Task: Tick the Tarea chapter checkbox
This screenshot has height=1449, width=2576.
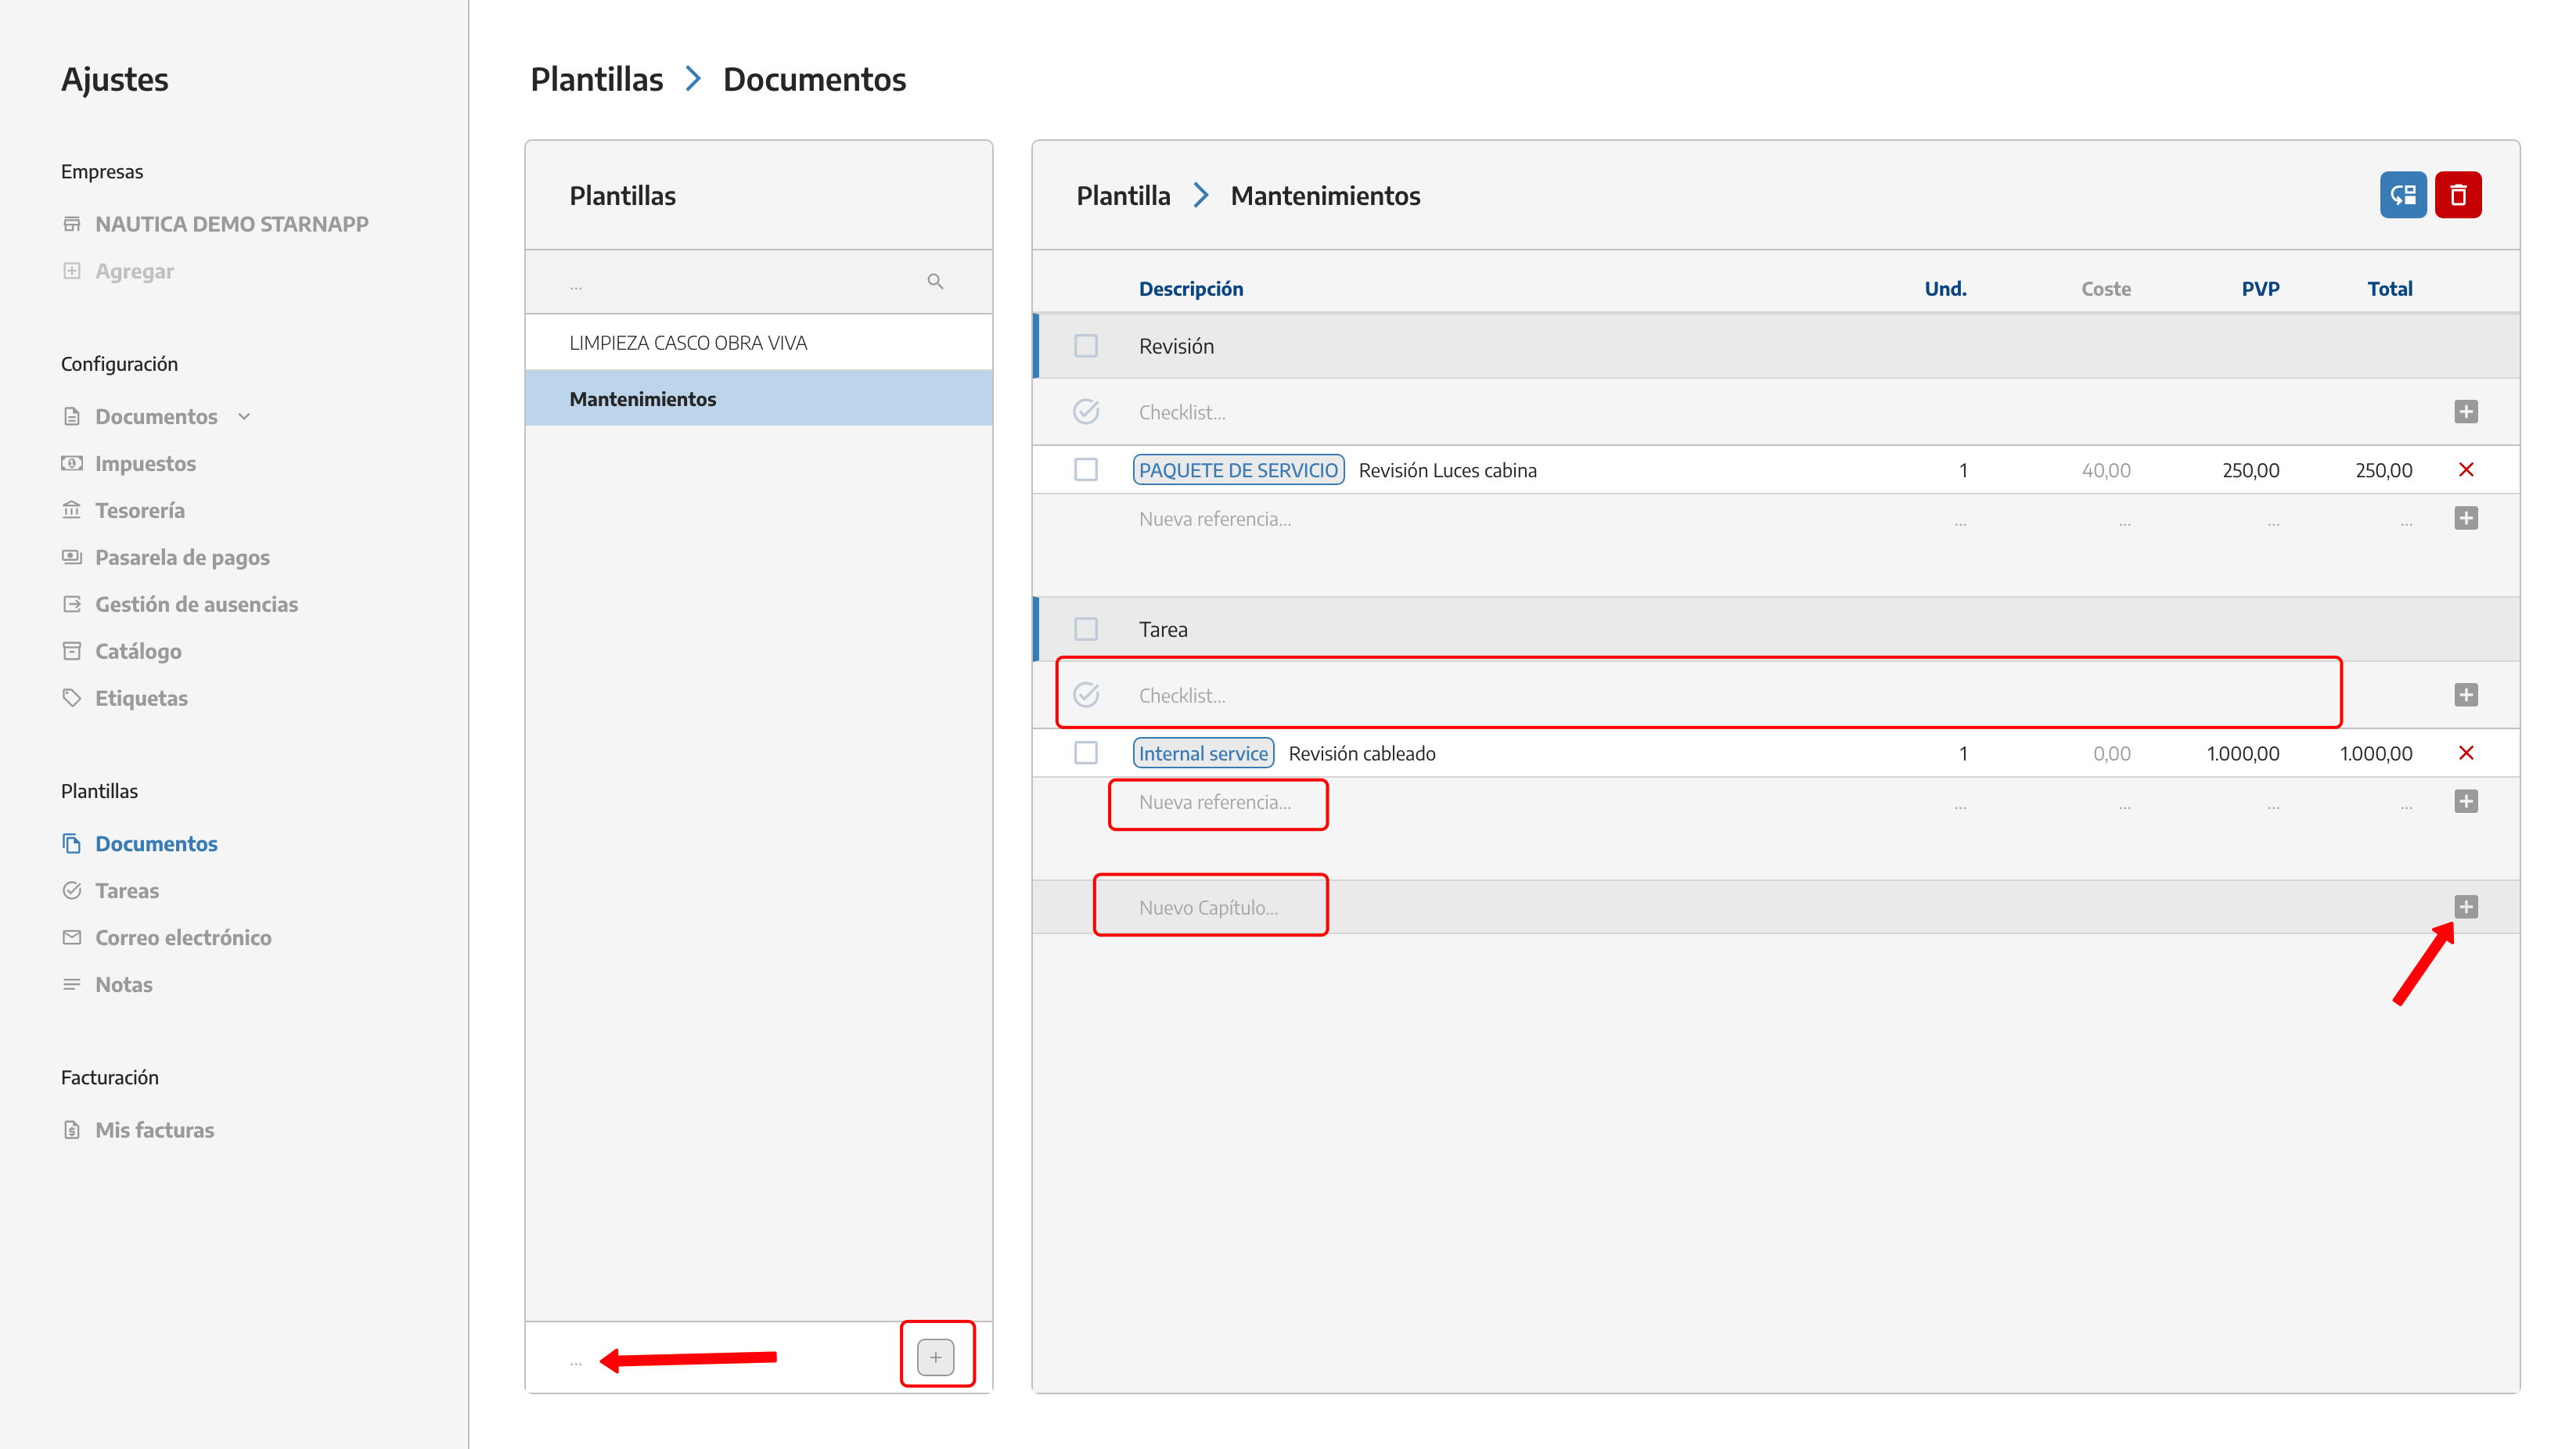Action: (1086, 629)
